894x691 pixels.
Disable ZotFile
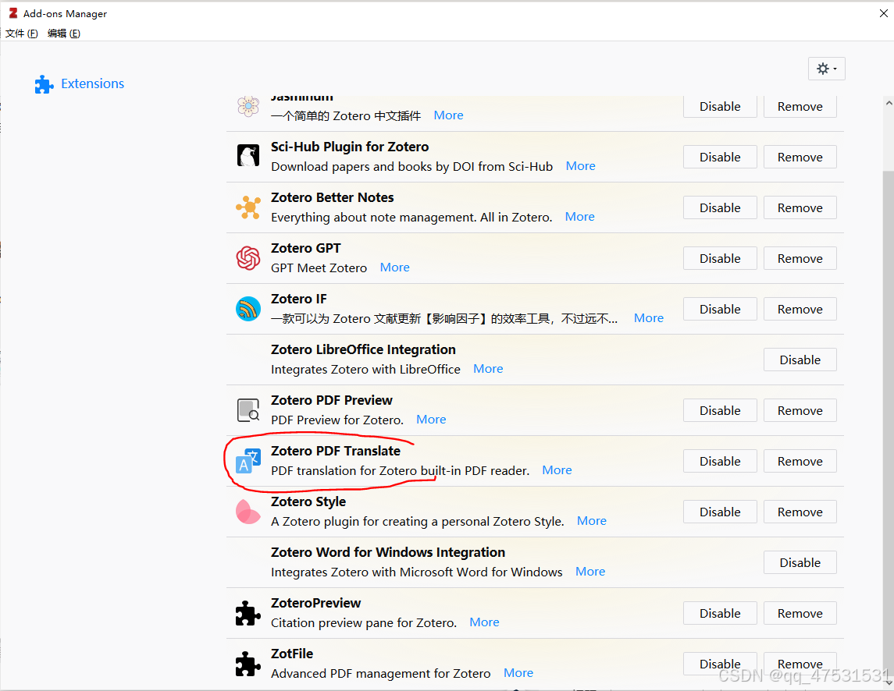720,664
